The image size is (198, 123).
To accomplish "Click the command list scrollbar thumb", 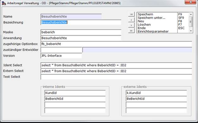I will 191,22.
